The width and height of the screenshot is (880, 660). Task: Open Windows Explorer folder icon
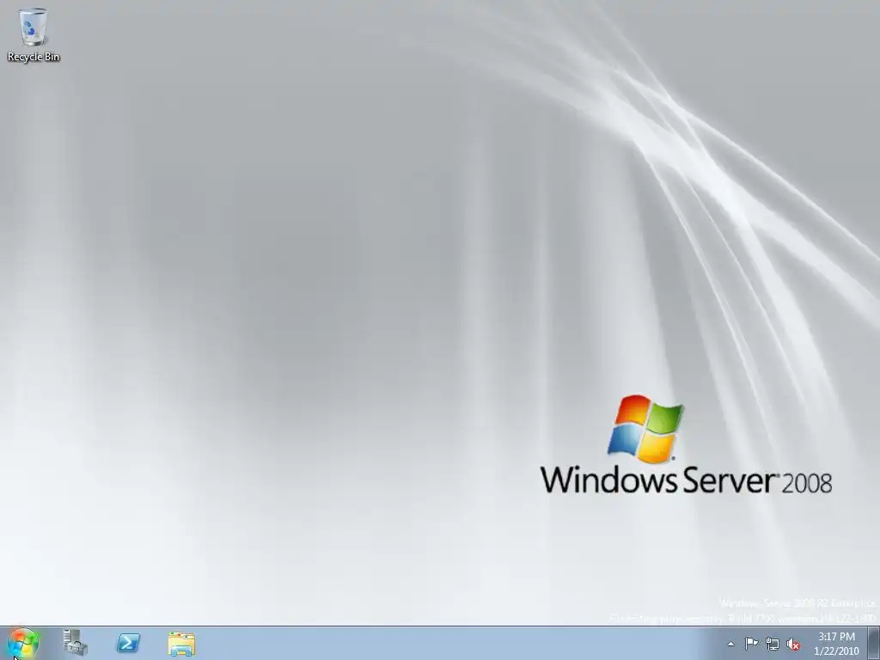click(x=181, y=644)
